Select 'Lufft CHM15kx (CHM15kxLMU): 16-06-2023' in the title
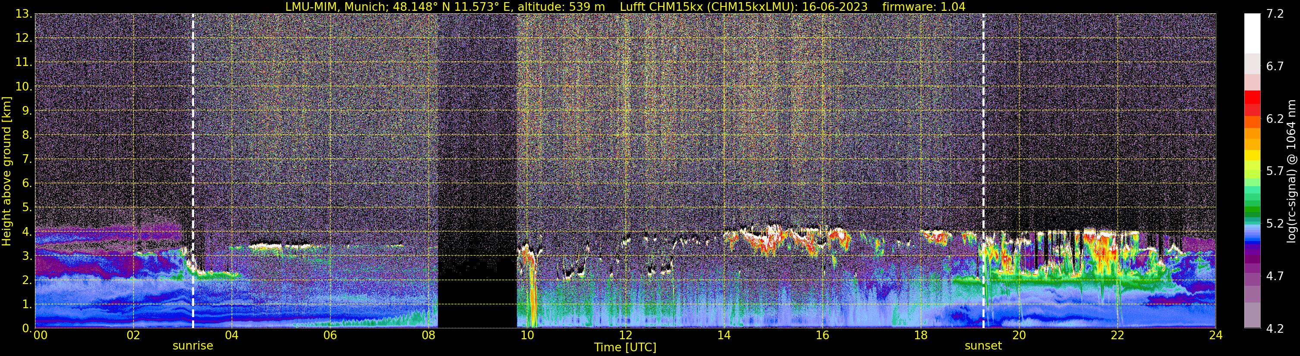This screenshot has width=1300, height=356. click(x=743, y=7)
